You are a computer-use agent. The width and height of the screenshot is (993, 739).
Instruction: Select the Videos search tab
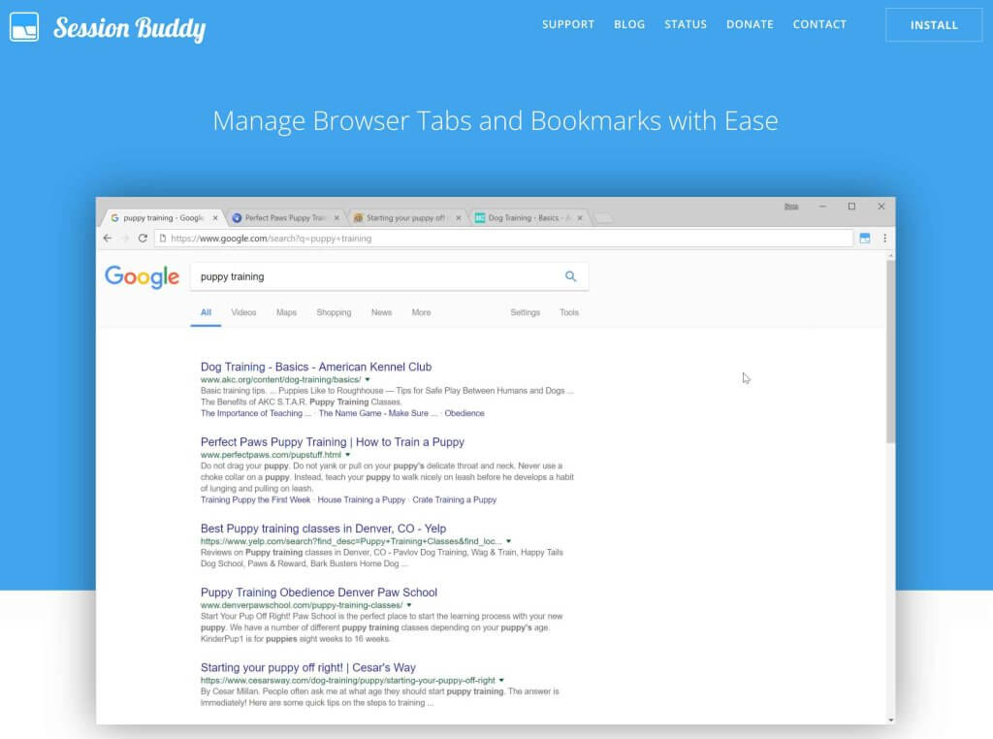click(x=243, y=312)
